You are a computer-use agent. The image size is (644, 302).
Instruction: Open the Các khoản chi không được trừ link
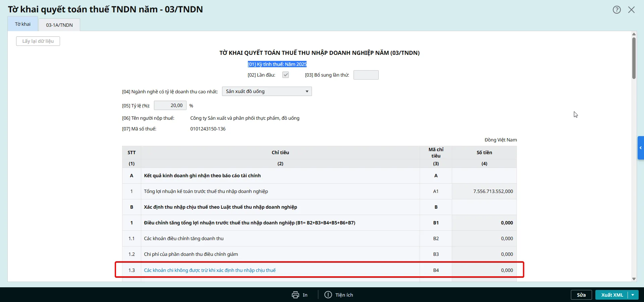tap(210, 270)
